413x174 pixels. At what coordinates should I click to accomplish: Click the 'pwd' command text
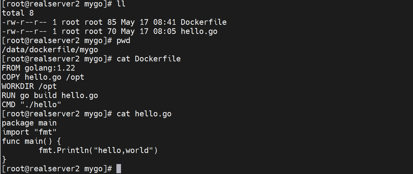[123, 40]
